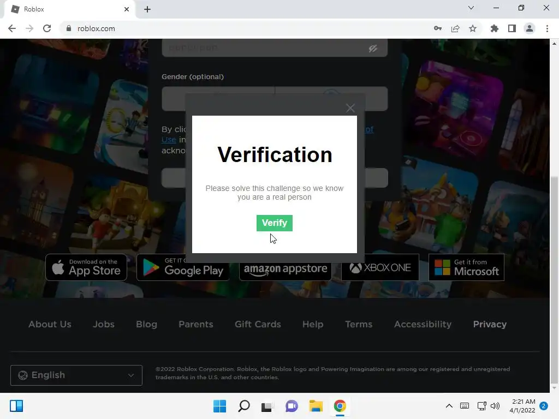Open volume speaker tray icon
Viewport: 559px width, 419px height.
tap(495, 406)
